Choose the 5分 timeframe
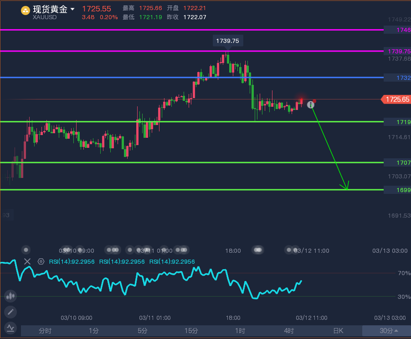Screen dimensions: 411x339 click(x=143, y=331)
